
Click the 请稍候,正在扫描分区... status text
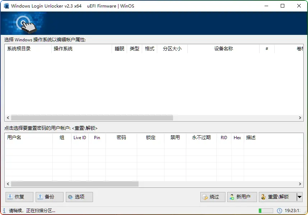pos(32,211)
